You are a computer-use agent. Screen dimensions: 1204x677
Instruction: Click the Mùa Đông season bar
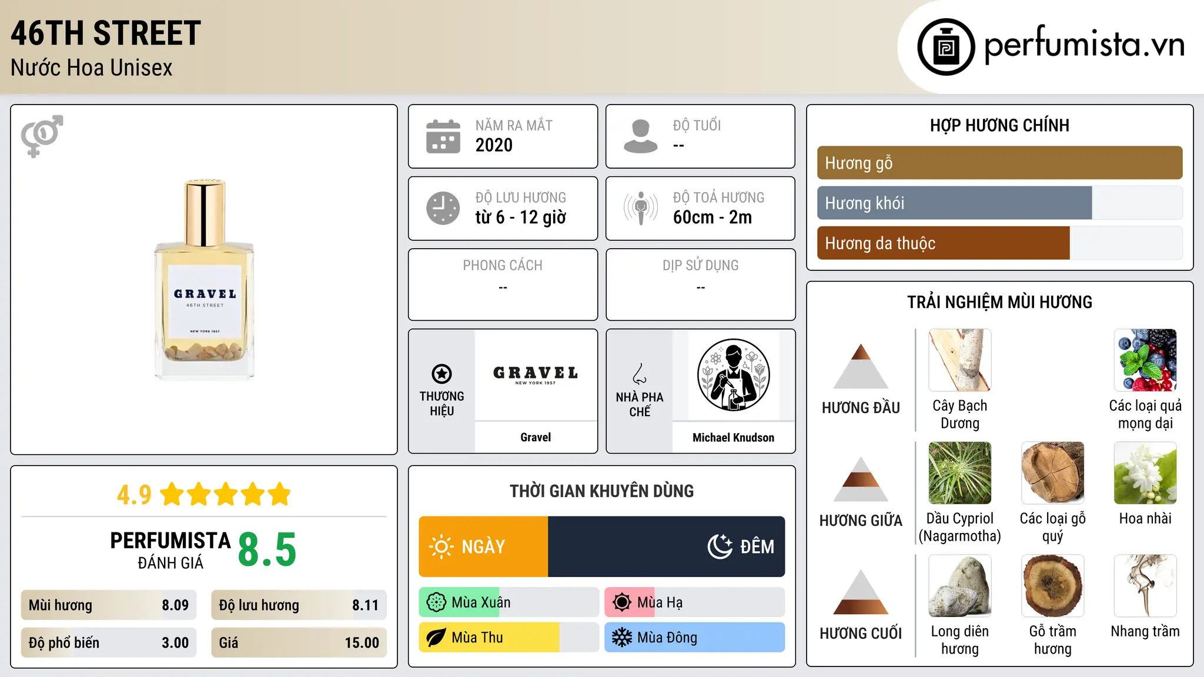[x=694, y=638]
